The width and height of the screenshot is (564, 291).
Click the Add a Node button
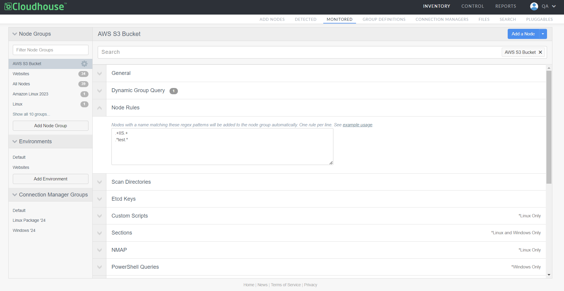pos(523,34)
